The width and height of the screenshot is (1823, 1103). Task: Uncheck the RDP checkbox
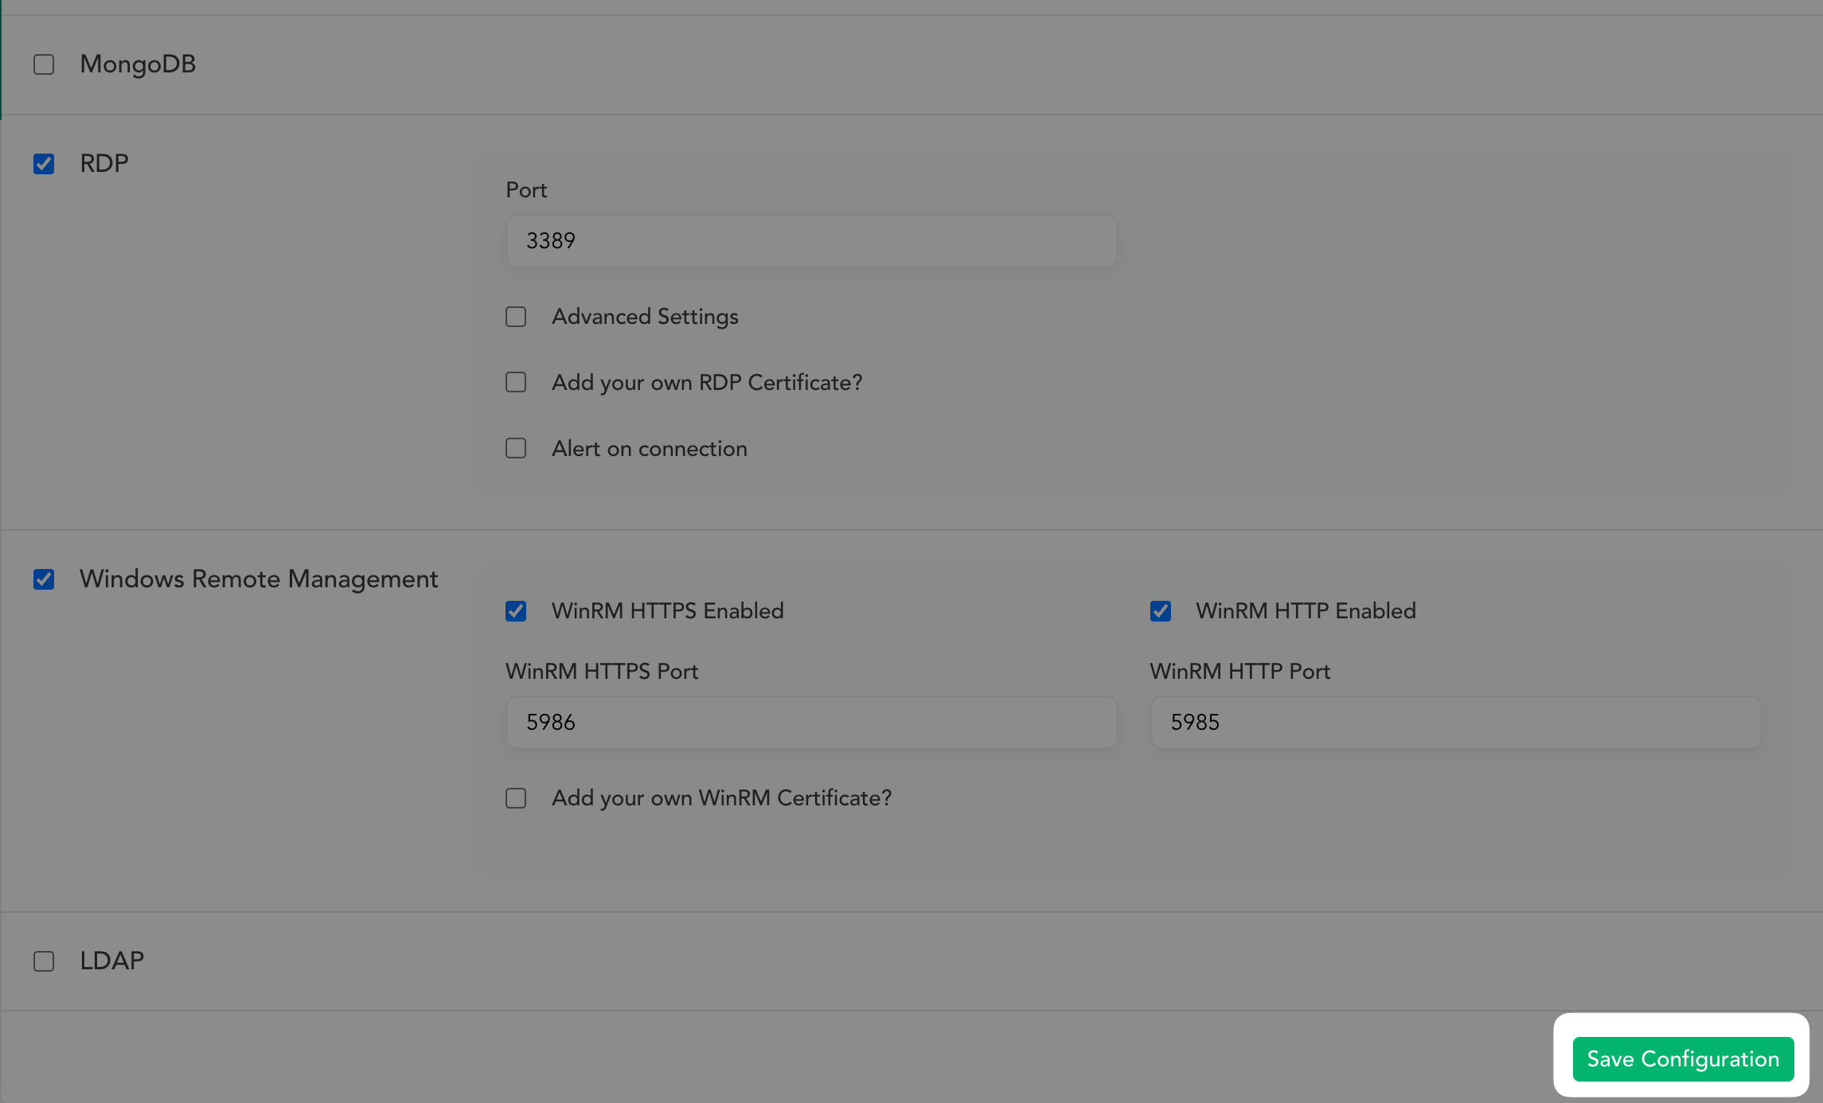(x=44, y=163)
